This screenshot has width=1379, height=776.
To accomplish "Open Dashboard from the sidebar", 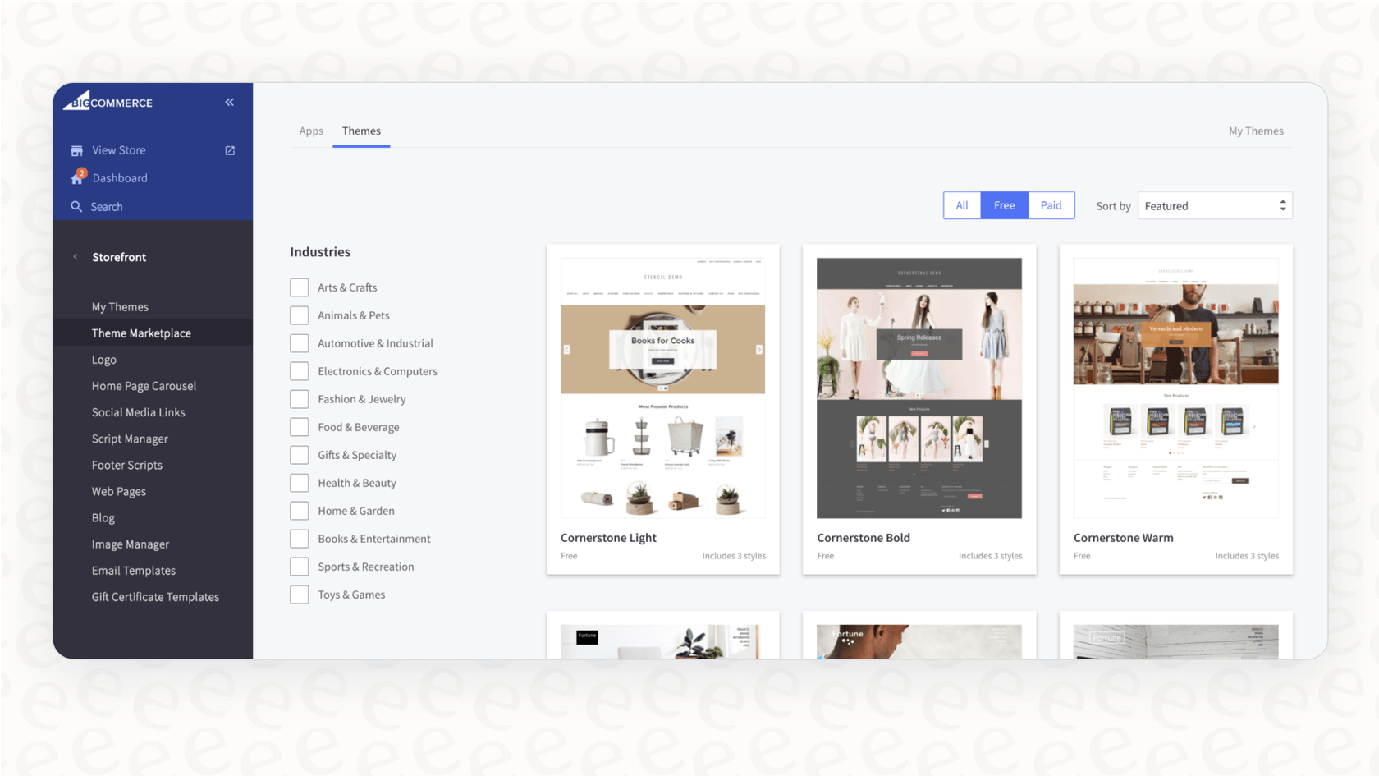I will click(120, 177).
